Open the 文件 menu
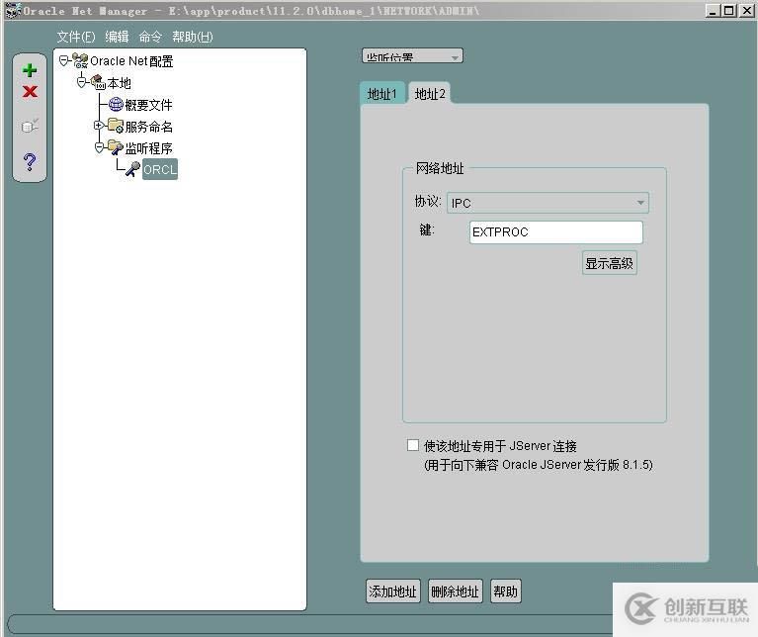Image resolution: width=758 pixels, height=637 pixels. click(76, 37)
